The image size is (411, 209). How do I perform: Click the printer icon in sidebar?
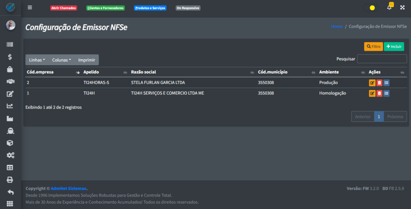tap(10, 180)
